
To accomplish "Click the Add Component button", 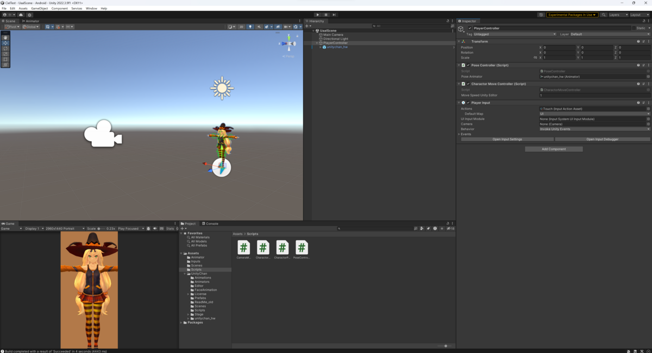I will tap(554, 149).
